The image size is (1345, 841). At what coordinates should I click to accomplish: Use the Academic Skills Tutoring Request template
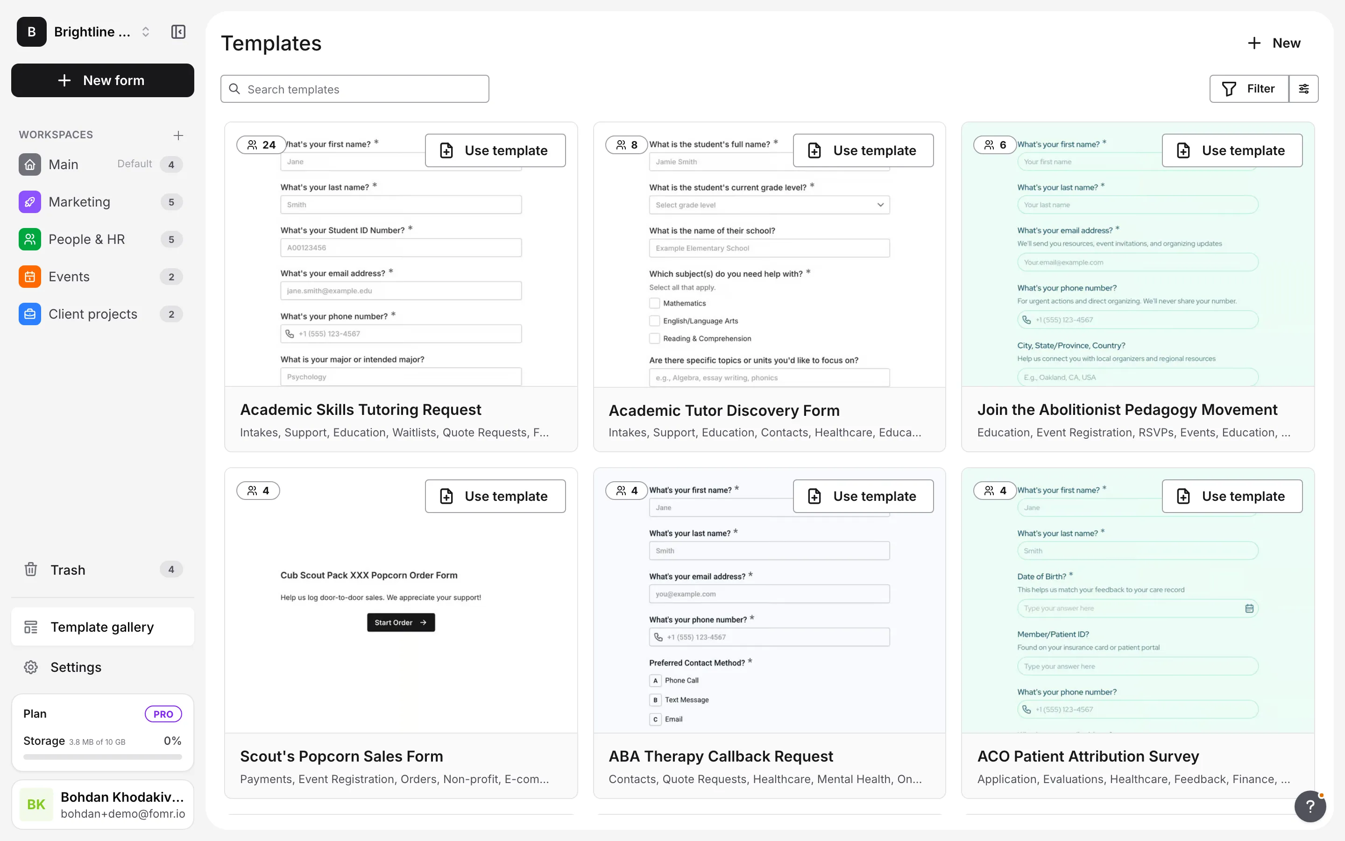pos(495,150)
